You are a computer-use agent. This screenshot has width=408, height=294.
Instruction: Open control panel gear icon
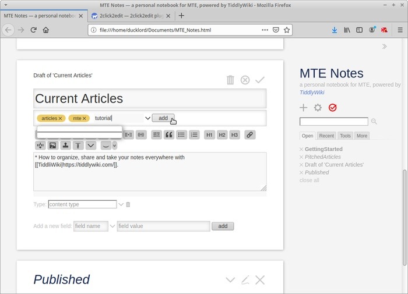[318, 107]
